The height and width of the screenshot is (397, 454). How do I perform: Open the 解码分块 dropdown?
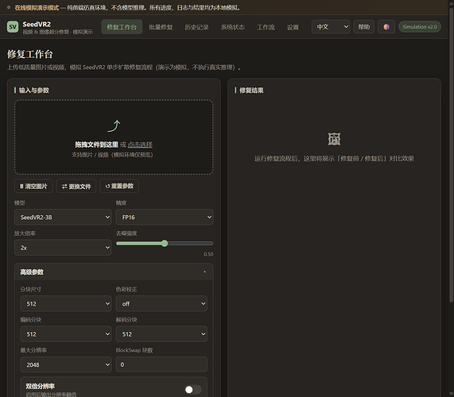point(161,334)
